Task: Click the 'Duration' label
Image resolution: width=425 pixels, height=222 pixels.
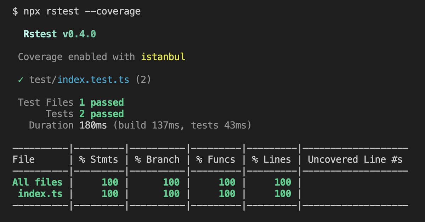Action: (x=51, y=125)
